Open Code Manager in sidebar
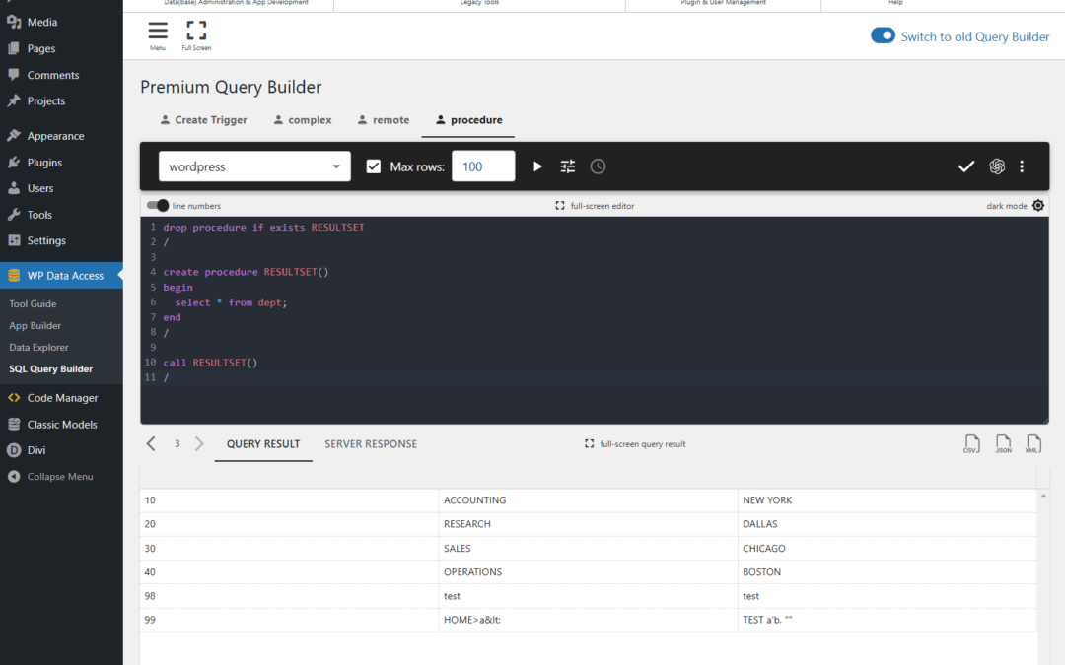Viewport: 1065px width, 665px height. tap(61, 398)
